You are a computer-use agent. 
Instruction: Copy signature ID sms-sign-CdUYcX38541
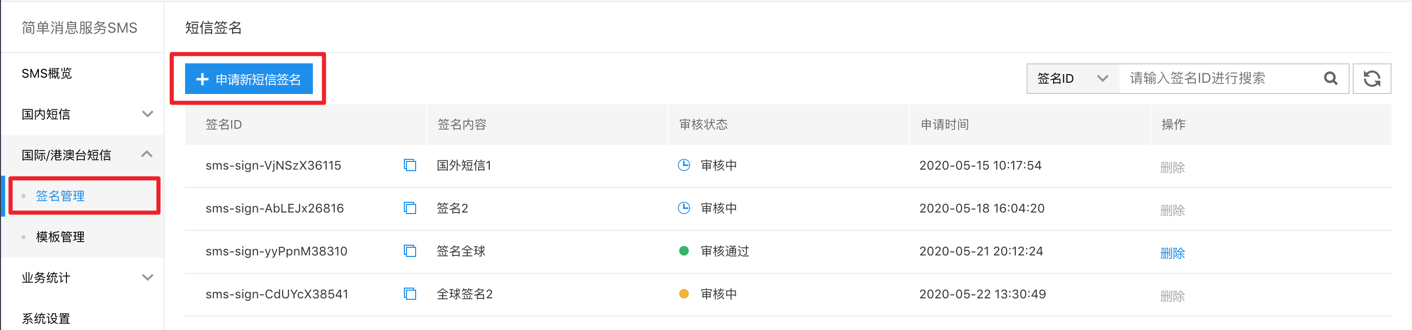click(x=409, y=294)
